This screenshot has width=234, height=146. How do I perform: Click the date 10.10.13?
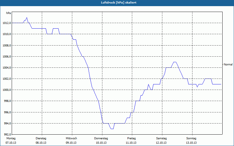tap(101, 143)
